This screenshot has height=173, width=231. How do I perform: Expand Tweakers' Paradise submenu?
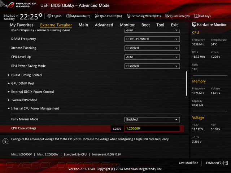pyautogui.click(x=24, y=100)
